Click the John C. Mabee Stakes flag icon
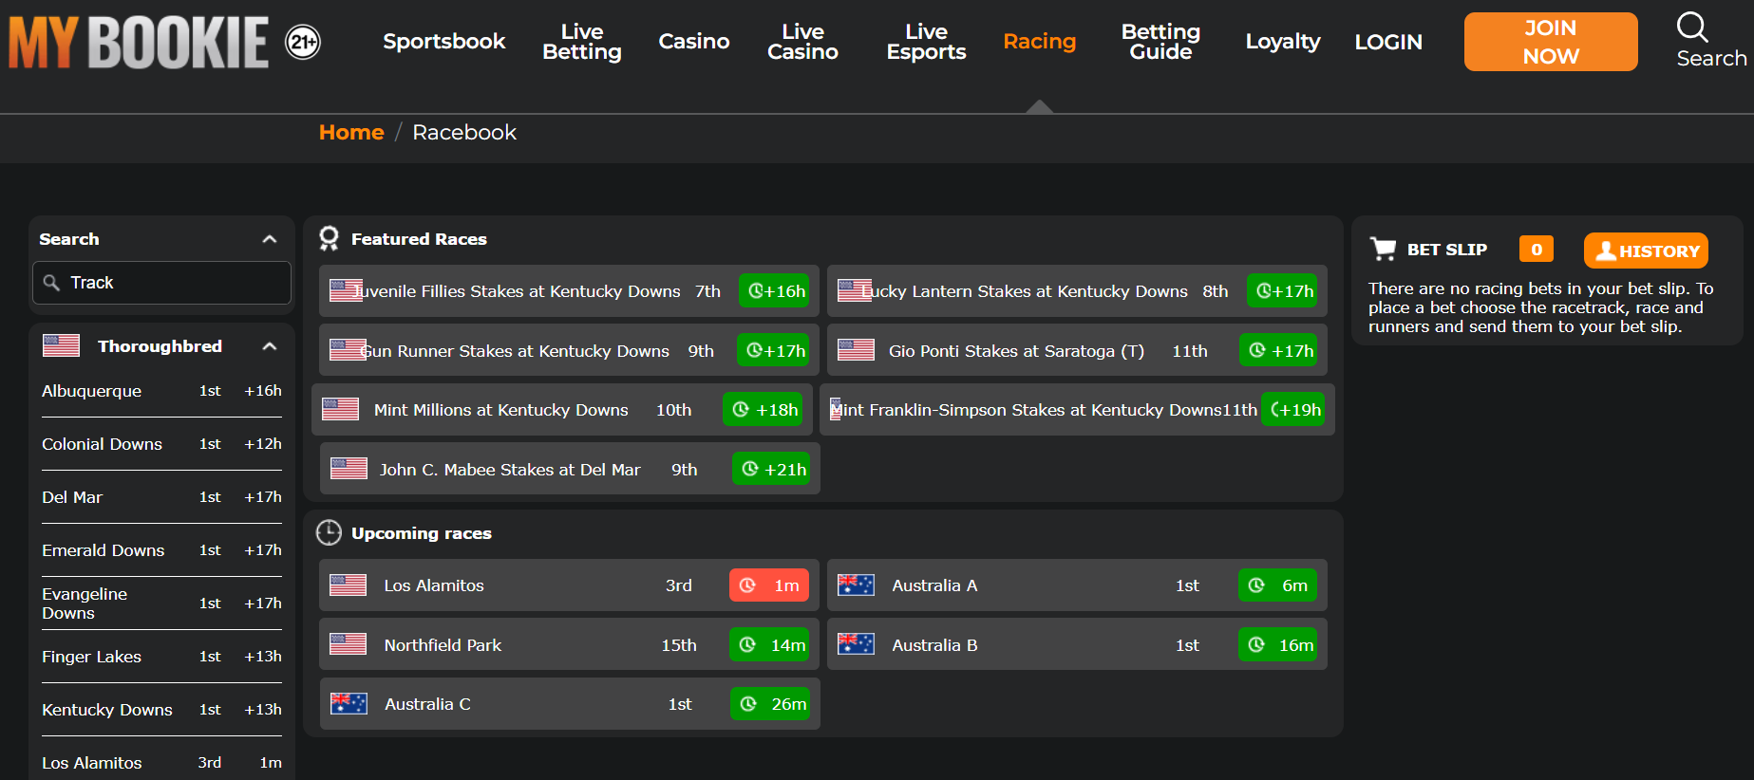 [349, 469]
